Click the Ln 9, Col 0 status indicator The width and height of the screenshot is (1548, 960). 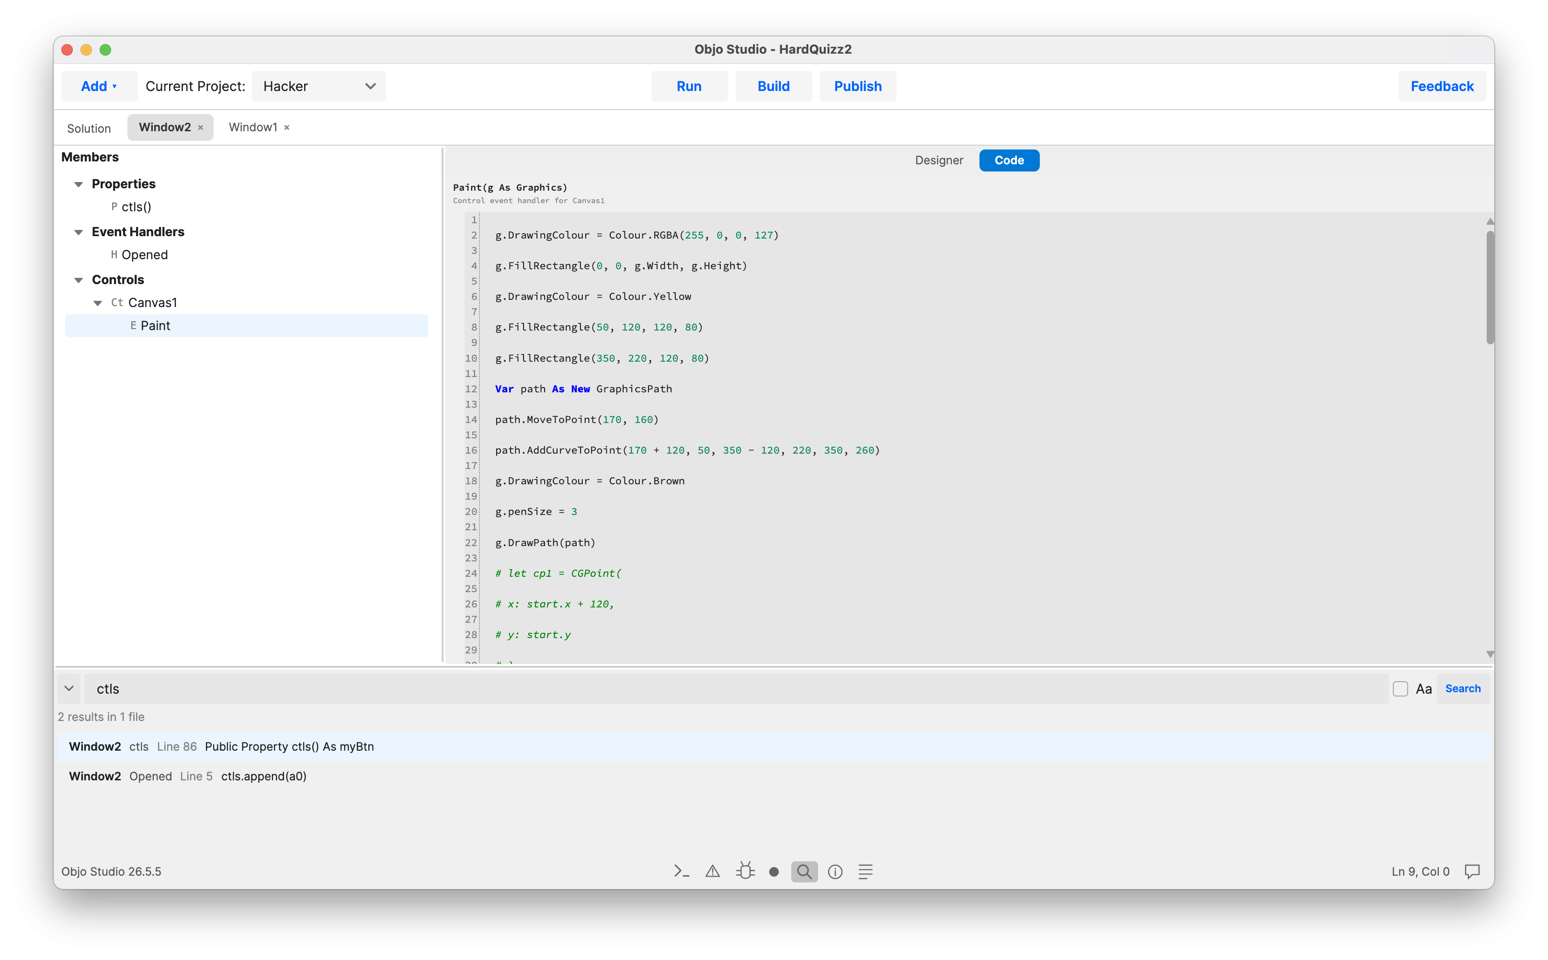1421,872
